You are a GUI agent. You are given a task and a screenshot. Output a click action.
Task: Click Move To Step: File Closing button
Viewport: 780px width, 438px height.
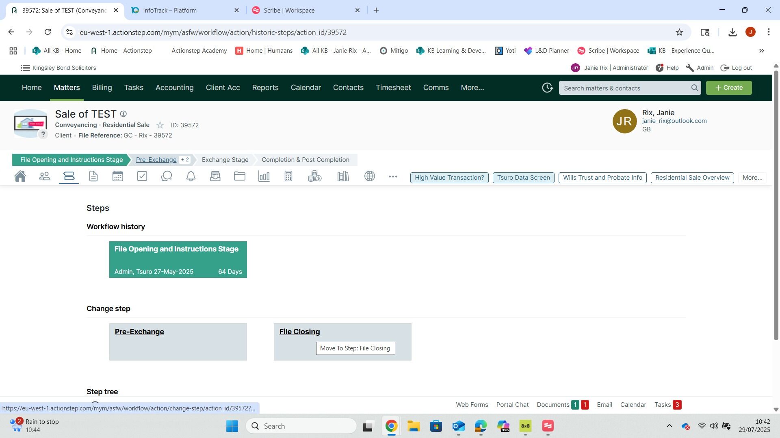(x=355, y=348)
